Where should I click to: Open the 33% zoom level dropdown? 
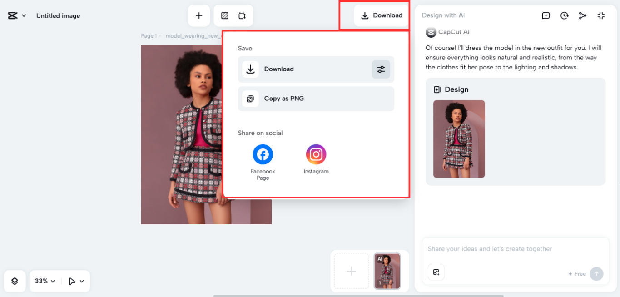45,281
